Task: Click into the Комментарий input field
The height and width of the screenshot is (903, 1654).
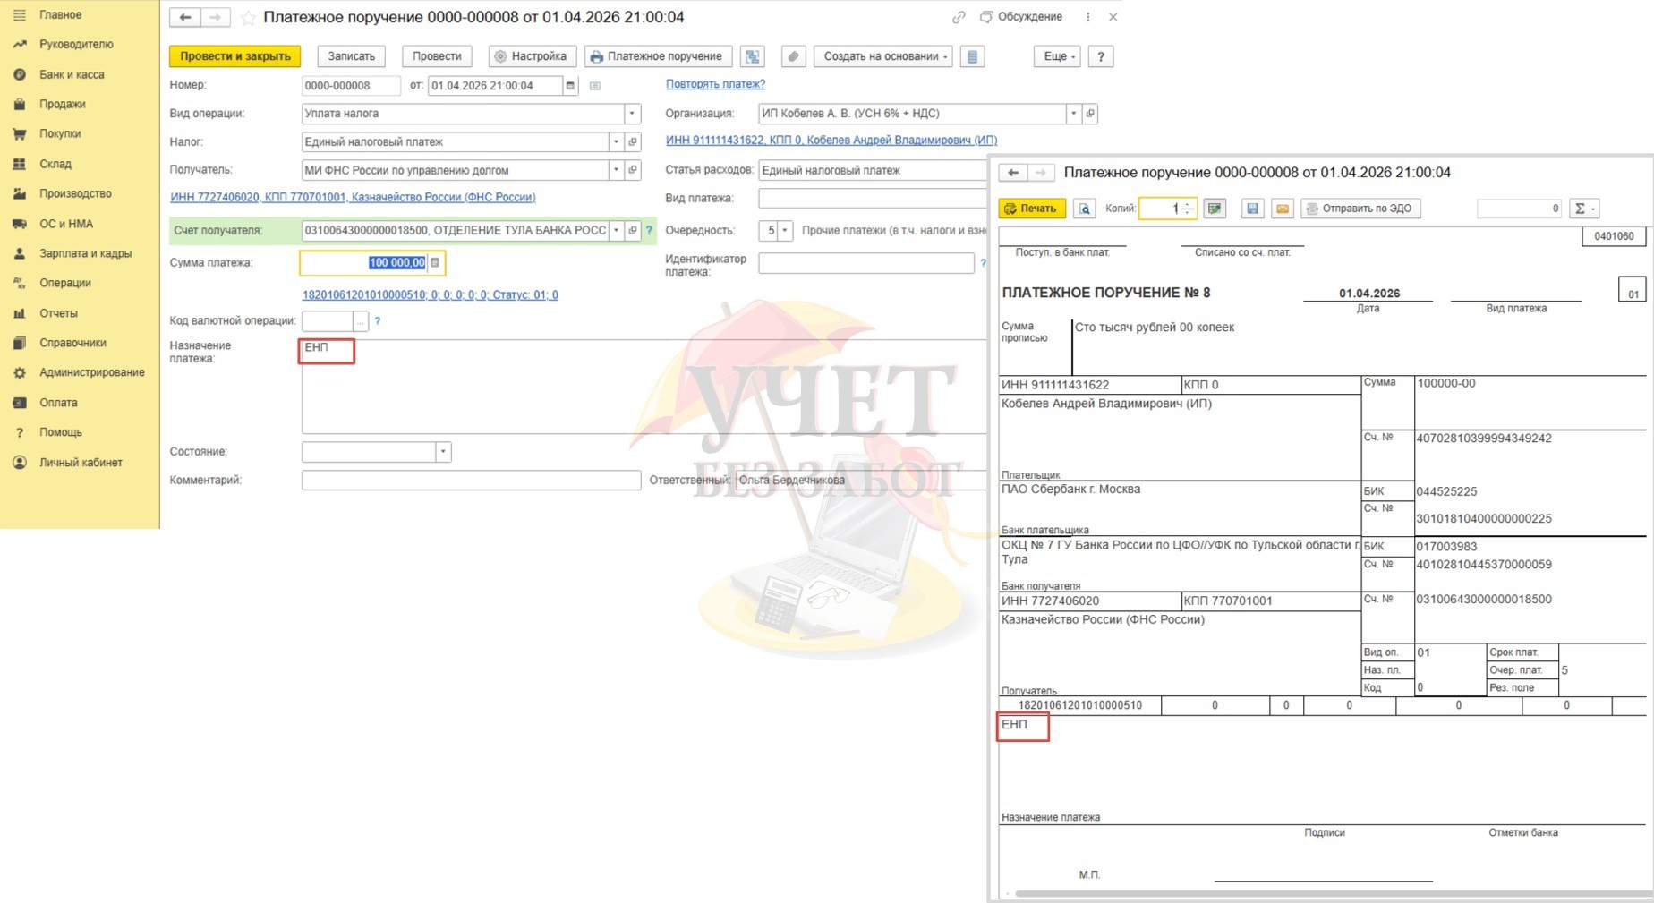Action: pyautogui.click(x=471, y=481)
